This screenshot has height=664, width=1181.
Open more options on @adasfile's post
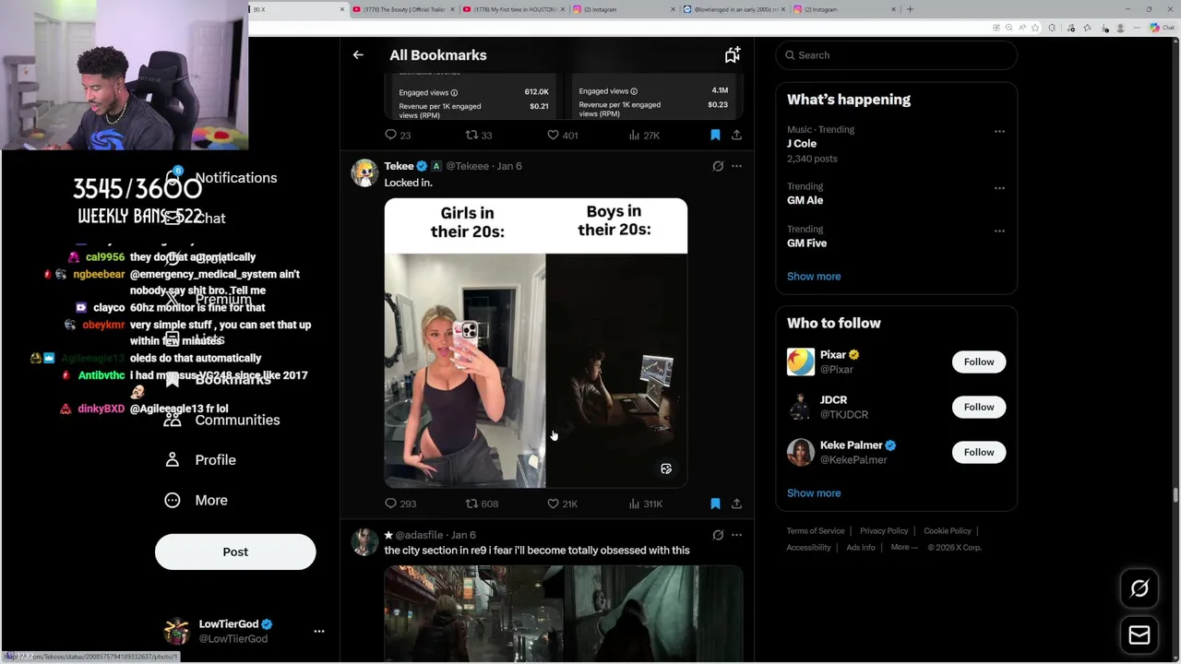click(736, 535)
